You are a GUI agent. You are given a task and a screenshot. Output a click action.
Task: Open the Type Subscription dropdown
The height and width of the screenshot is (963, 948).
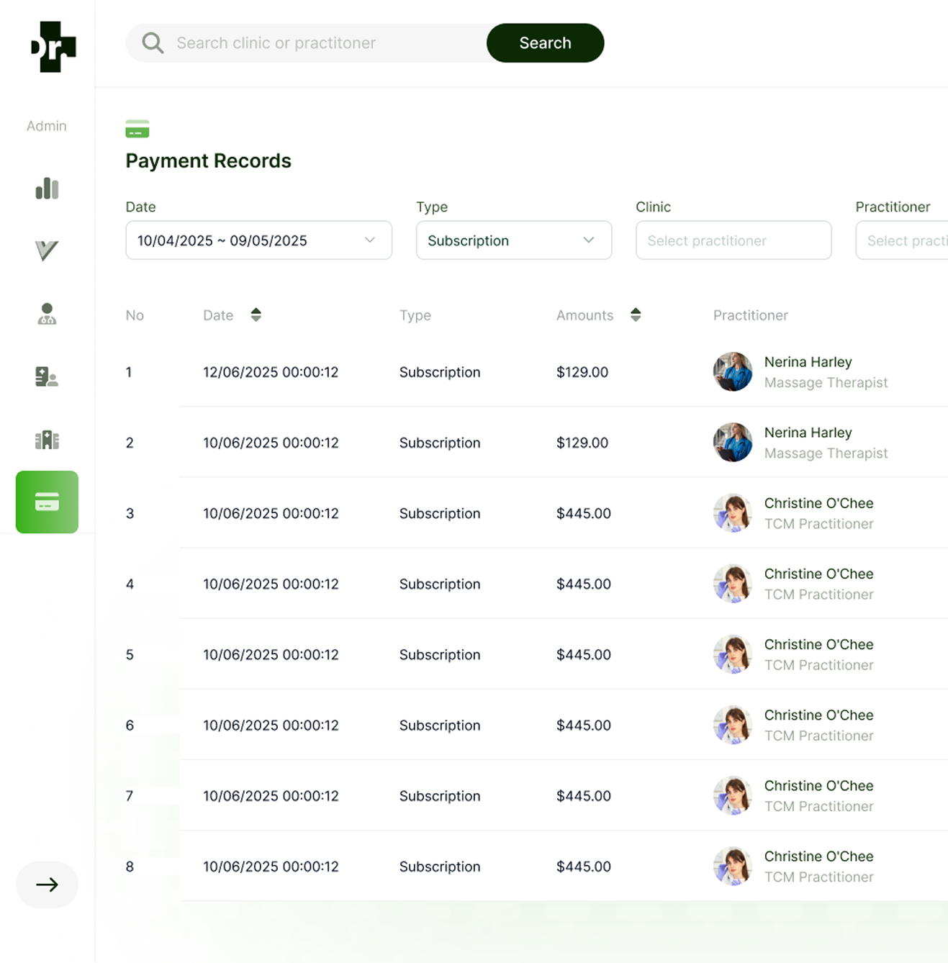click(x=514, y=240)
